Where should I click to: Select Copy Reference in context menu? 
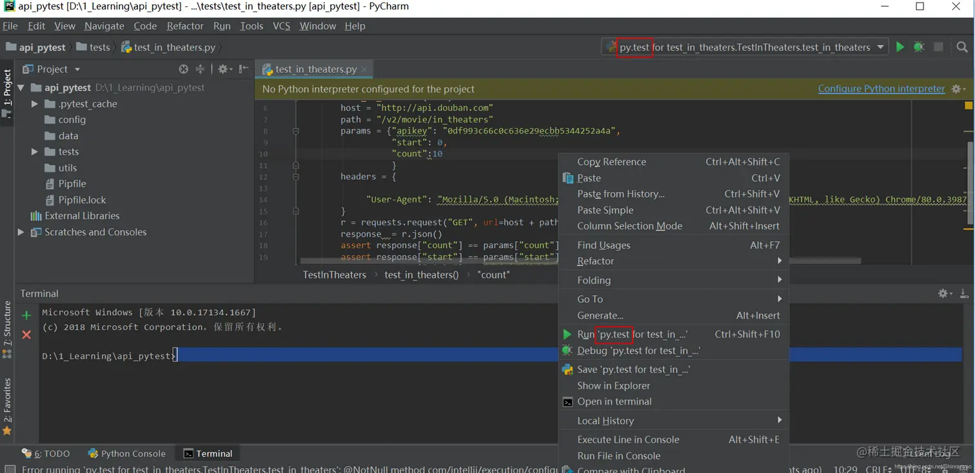coord(673,162)
